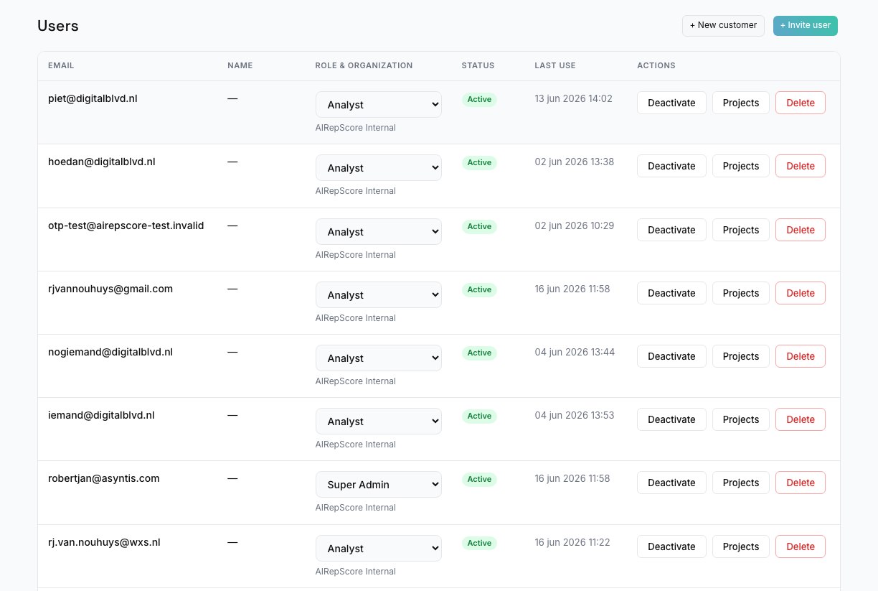Delete user piet@digitalblvd.nl

tap(801, 103)
